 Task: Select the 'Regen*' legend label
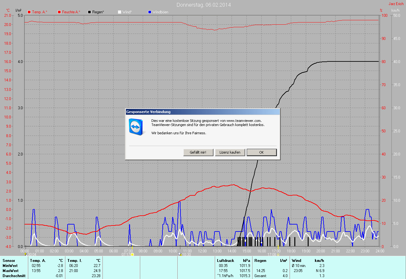tap(98, 12)
